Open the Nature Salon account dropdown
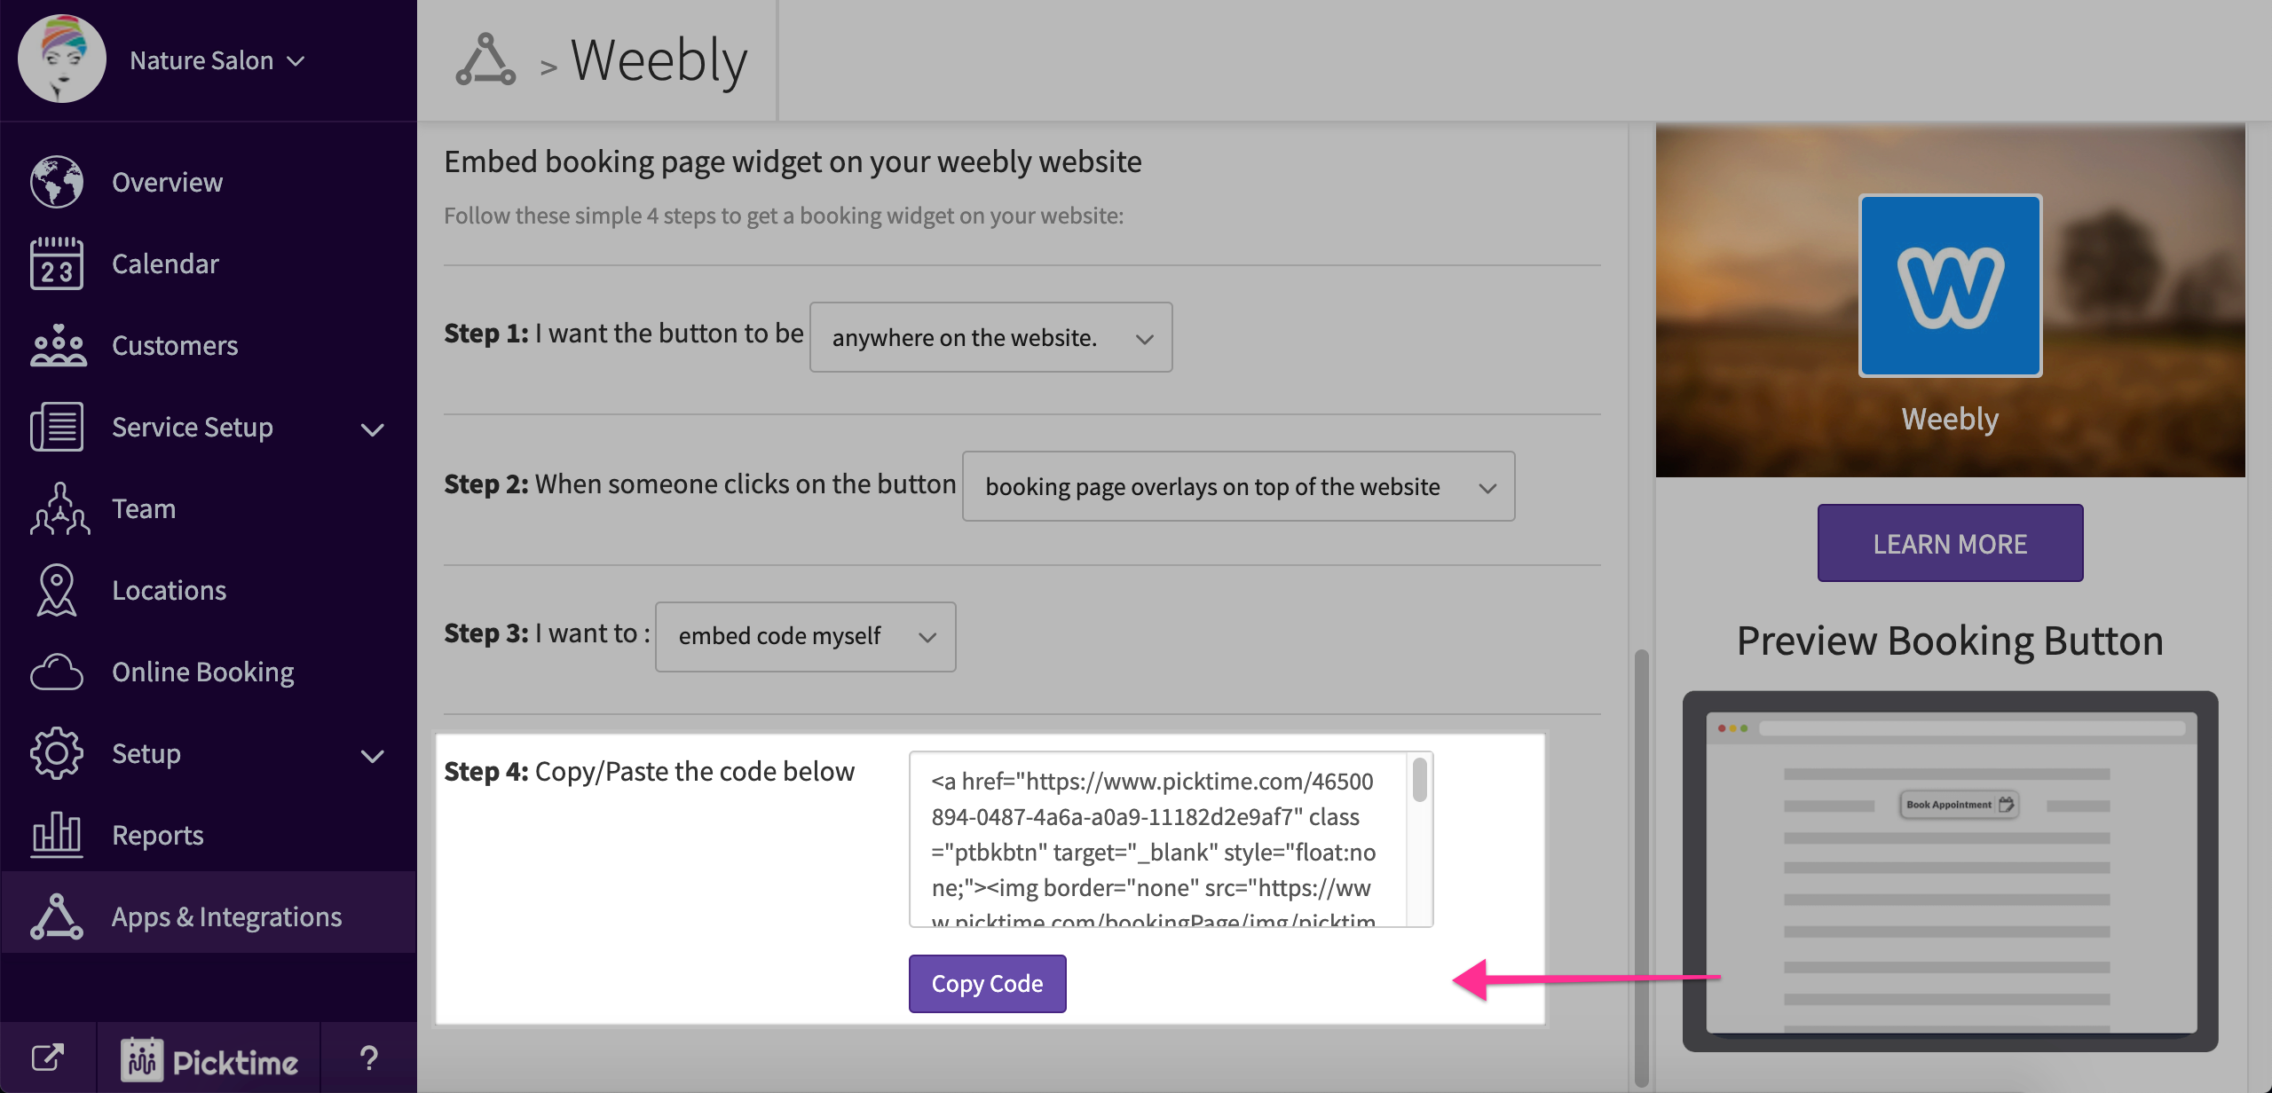The height and width of the screenshot is (1093, 2272). coord(217,60)
